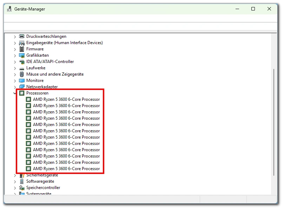Image resolution: width=284 pixels, height=210 pixels.
Task: Select the Speichercontroller label
Action: (43, 188)
